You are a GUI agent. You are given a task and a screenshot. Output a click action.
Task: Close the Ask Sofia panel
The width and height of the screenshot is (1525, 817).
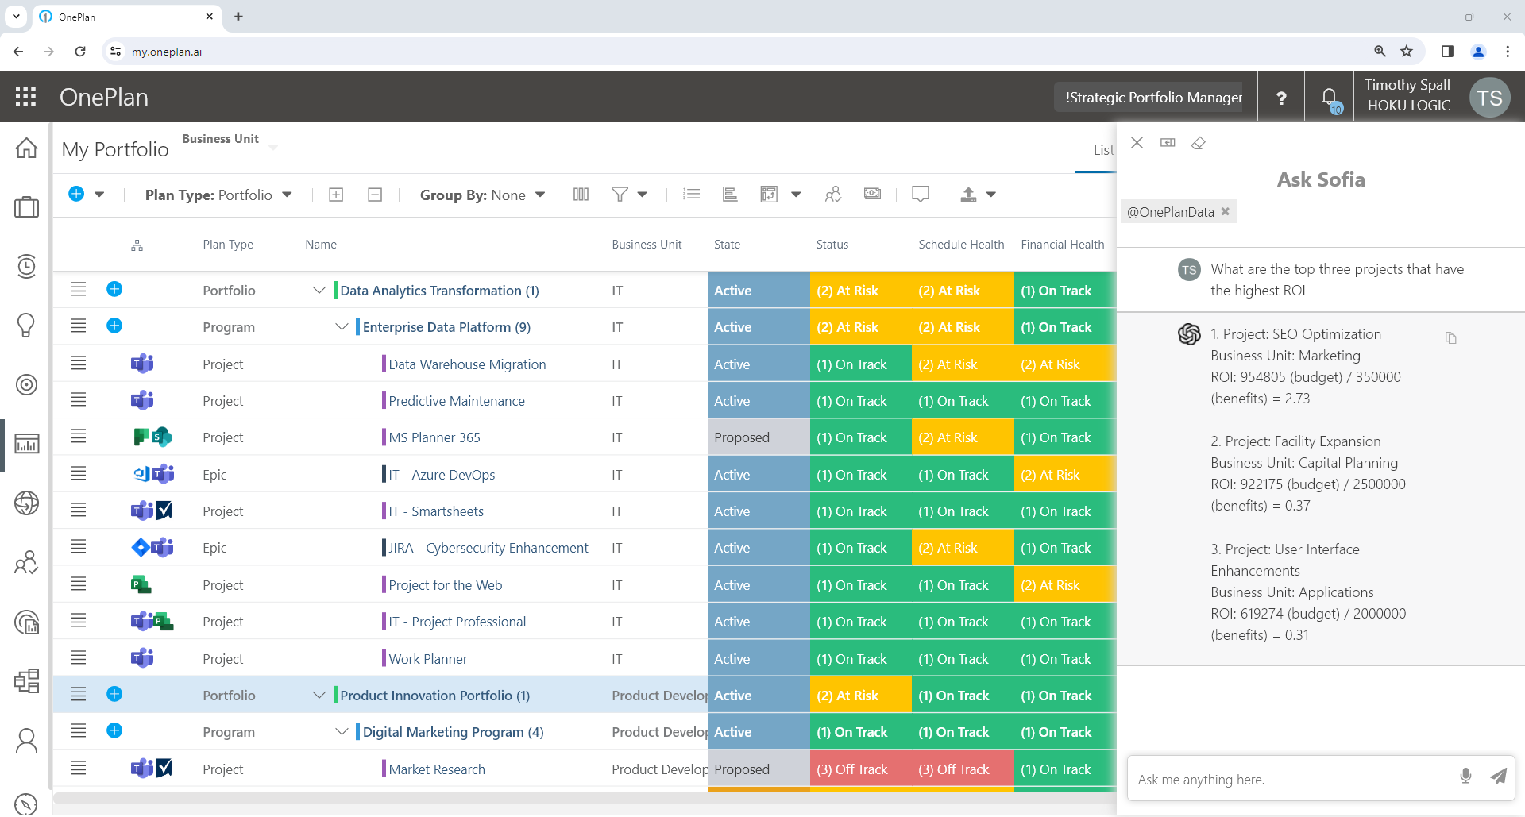(1137, 143)
